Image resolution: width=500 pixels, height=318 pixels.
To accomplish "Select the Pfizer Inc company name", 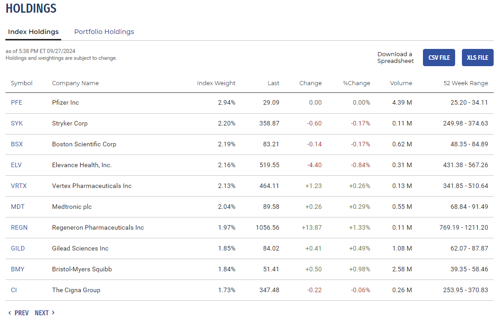I will 65,102.
